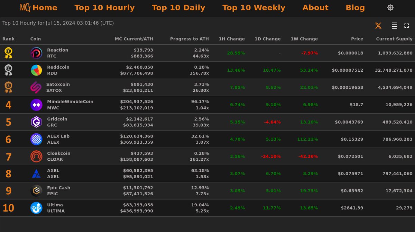The height and width of the screenshot is (232, 415).
Task: Open the Top 10 Hourly tab
Action: point(104,8)
